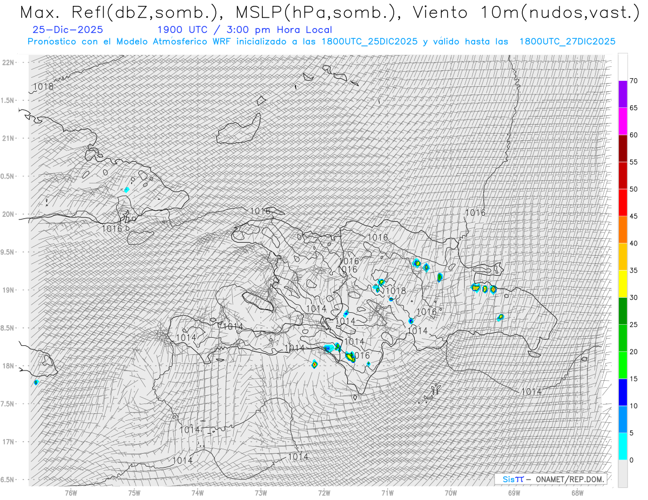This screenshot has width=648, height=500.
Task: Click the 69W longitude axis label
Action: 514,492
